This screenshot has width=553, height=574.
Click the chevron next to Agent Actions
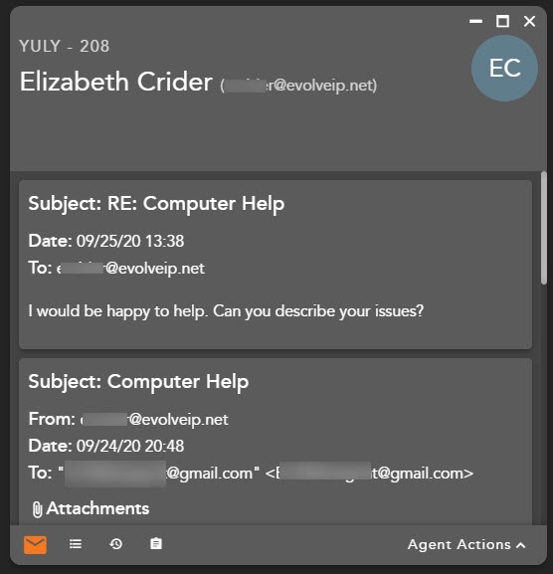[520, 545]
